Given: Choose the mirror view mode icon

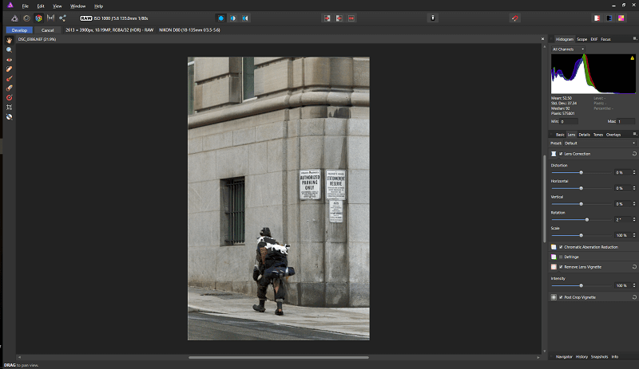Looking at the screenshot, I should pyautogui.click(x=245, y=18).
